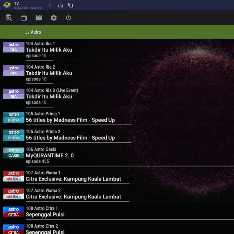234x234 pixels.
Task: Select the Astro Prima 1 channel logo
Action: (14, 117)
